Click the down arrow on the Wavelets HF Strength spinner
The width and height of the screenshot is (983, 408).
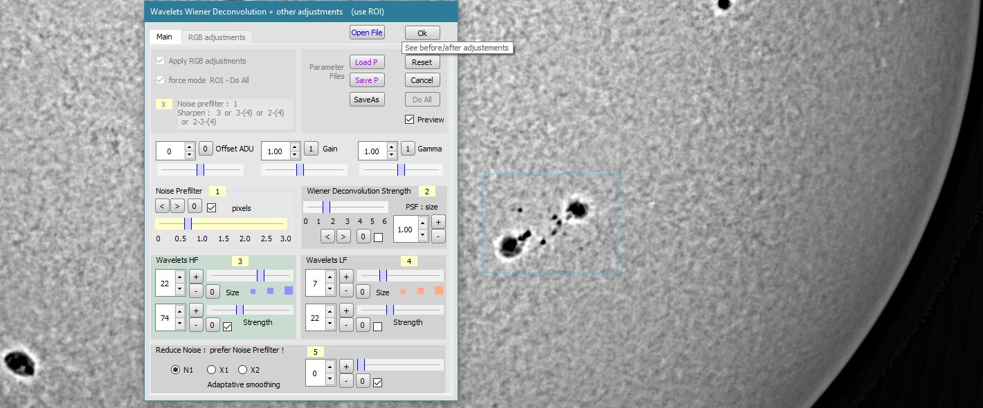tap(180, 323)
